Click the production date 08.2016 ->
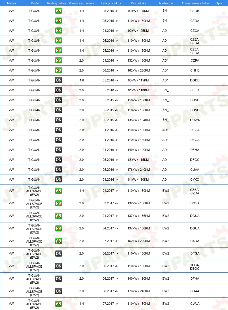This screenshot has height=310, width=228. [110, 180]
